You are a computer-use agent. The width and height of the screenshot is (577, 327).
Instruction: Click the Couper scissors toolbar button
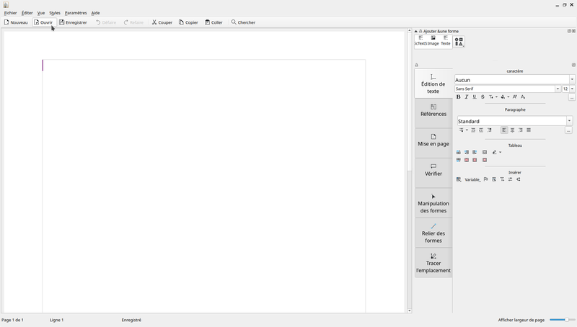coord(162,22)
